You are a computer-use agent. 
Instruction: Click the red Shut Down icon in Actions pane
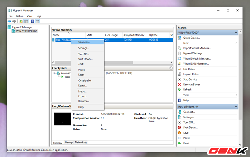[x=180, y=128]
